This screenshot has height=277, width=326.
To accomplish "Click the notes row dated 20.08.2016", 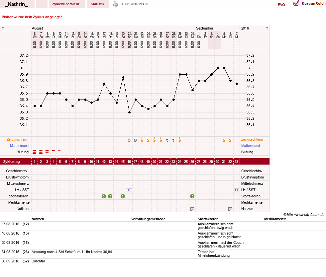I will tap(163, 244).
